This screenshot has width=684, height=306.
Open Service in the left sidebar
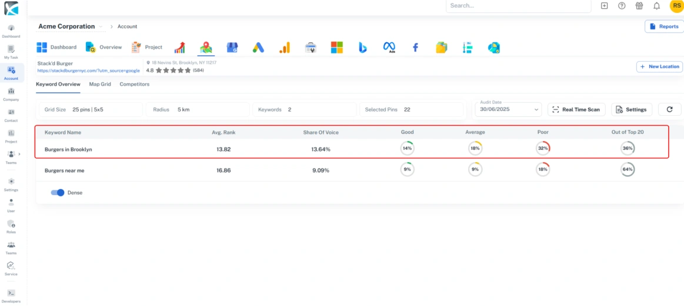coord(11,268)
